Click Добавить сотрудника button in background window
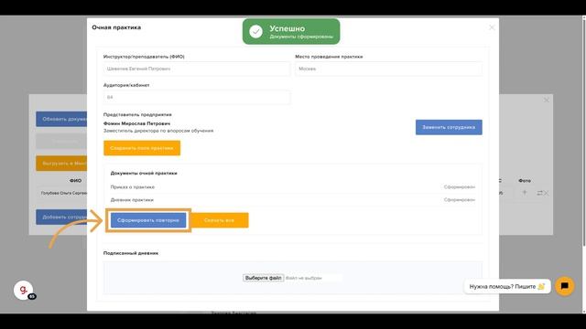This screenshot has height=329, width=586. tap(61, 217)
